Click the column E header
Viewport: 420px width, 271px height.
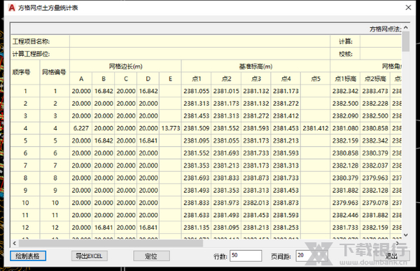coord(170,79)
